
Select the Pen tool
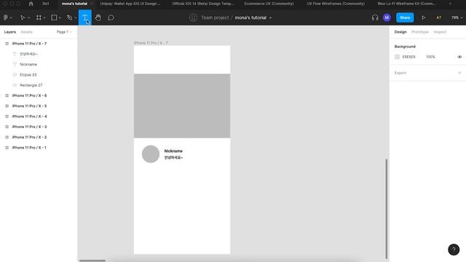pos(70,17)
